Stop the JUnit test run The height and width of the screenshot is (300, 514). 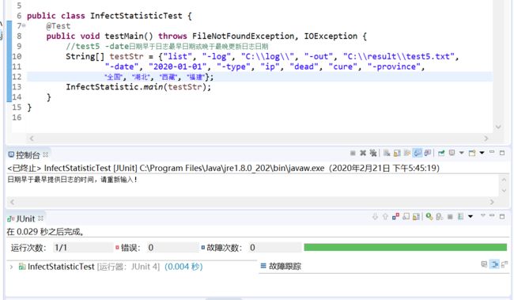click(450, 217)
